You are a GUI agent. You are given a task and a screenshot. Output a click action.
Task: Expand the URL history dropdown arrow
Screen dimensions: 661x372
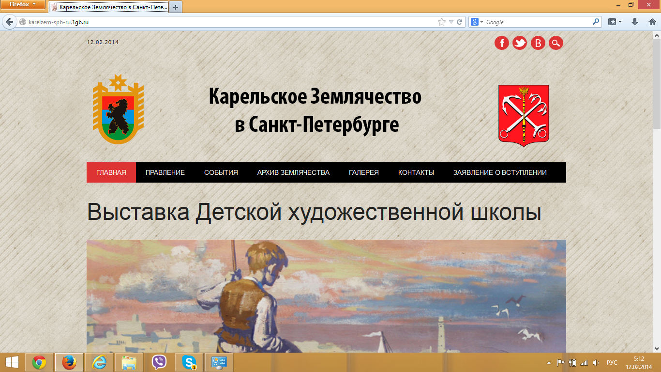click(451, 22)
